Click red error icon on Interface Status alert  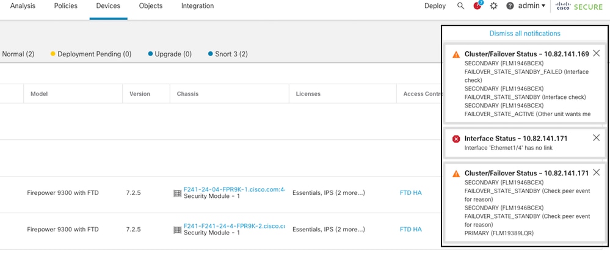[456, 139]
